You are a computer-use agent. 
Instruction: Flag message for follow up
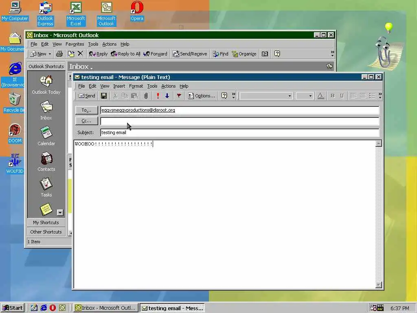pyautogui.click(x=179, y=96)
